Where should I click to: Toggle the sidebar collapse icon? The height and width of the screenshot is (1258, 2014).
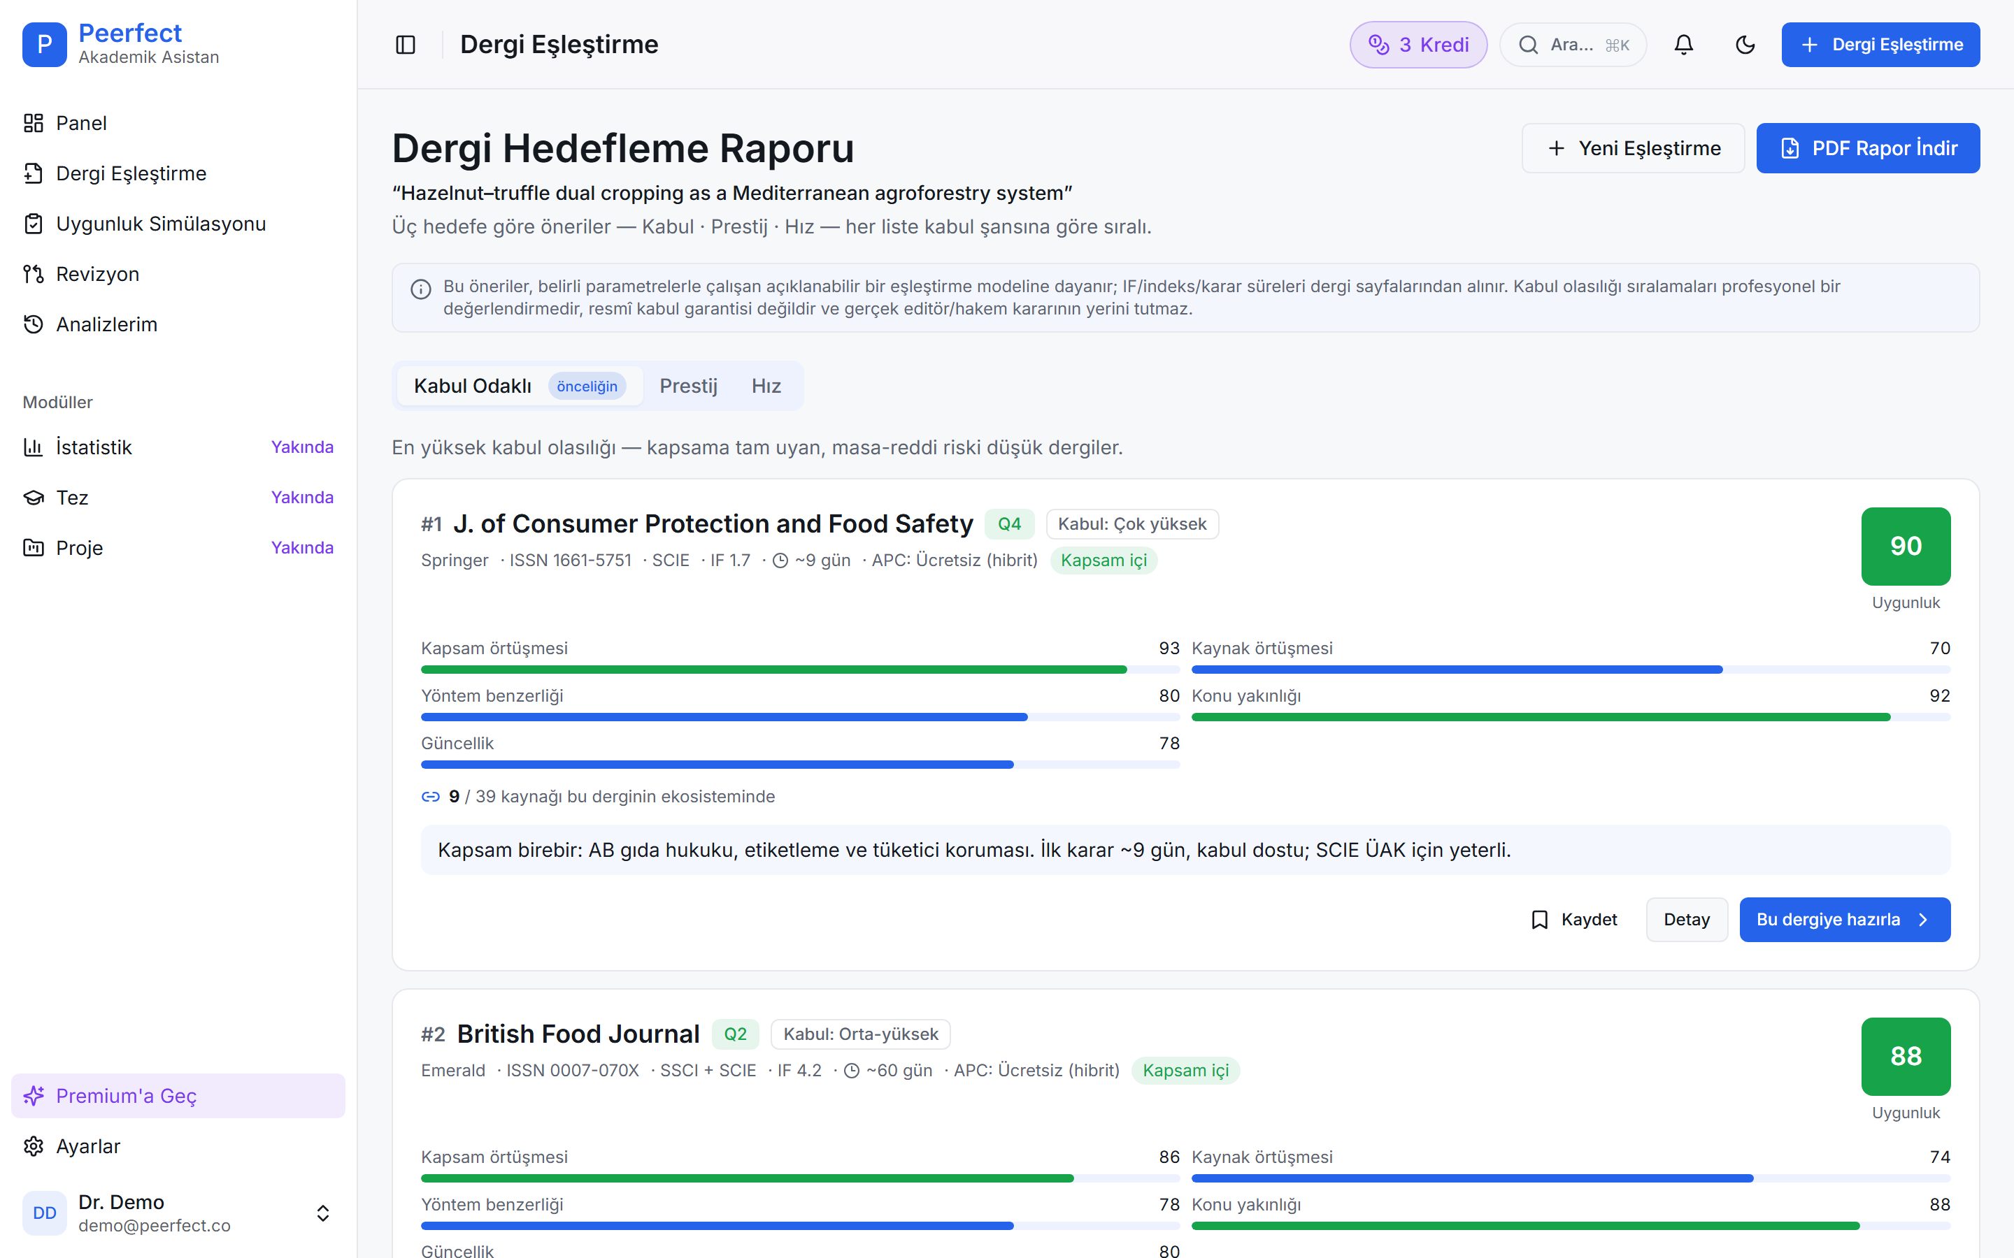point(406,45)
